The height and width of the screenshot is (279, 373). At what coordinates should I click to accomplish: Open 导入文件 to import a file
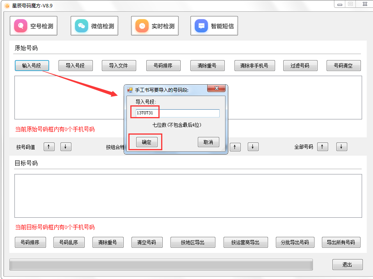[x=119, y=66]
